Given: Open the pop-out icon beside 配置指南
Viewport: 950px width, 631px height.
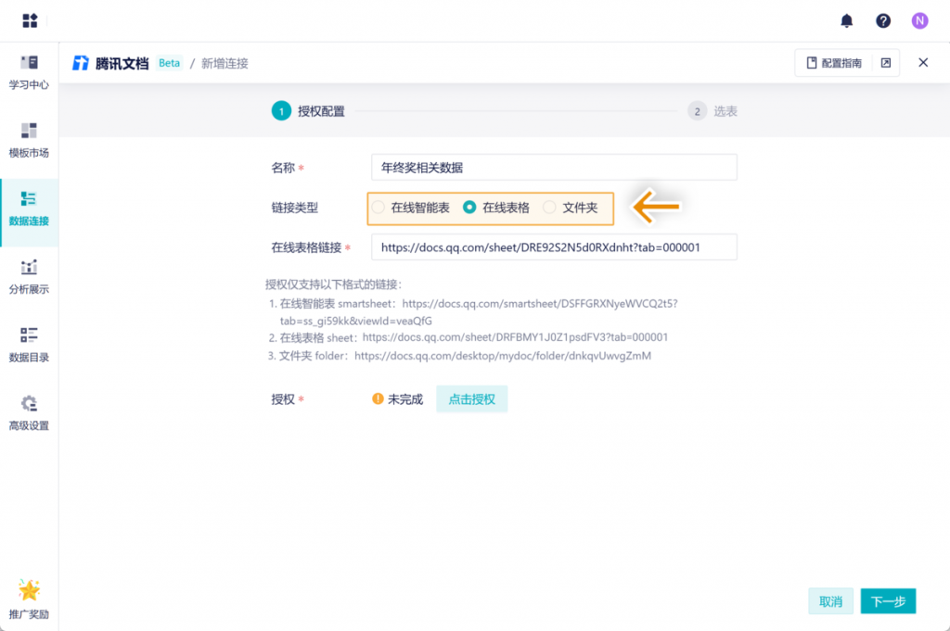Looking at the screenshot, I should click(885, 63).
